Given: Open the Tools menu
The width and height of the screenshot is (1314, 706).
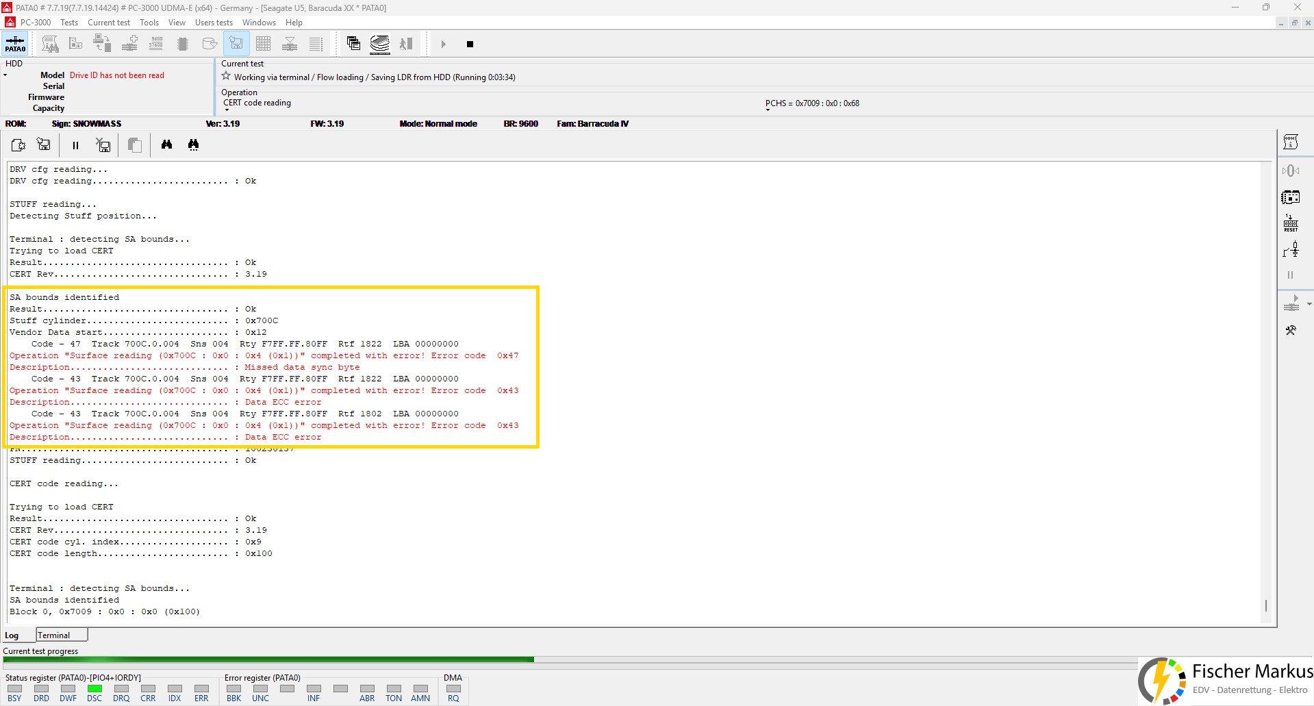Looking at the screenshot, I should pos(149,23).
